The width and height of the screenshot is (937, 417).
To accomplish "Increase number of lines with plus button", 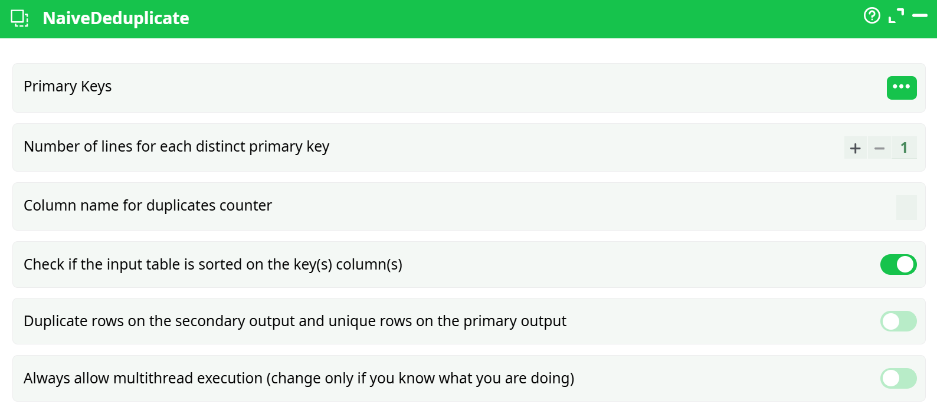I will coord(855,148).
